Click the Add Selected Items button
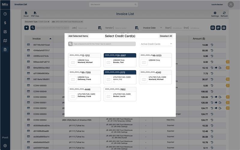The height and width of the screenshot is (150, 240). [78, 36]
